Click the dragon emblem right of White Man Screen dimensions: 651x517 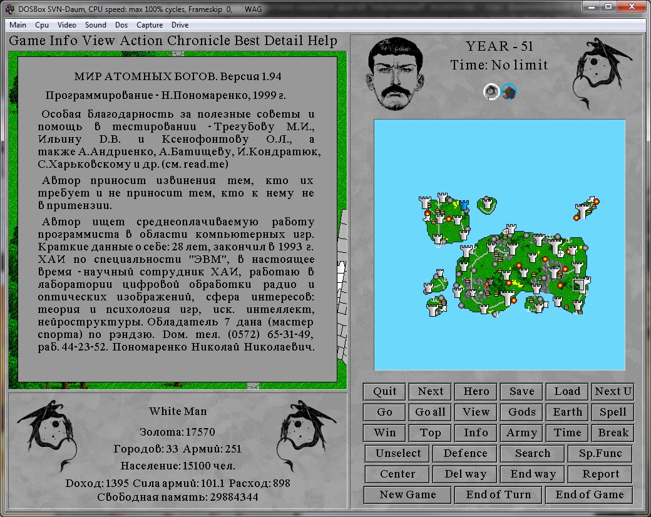pos(302,431)
